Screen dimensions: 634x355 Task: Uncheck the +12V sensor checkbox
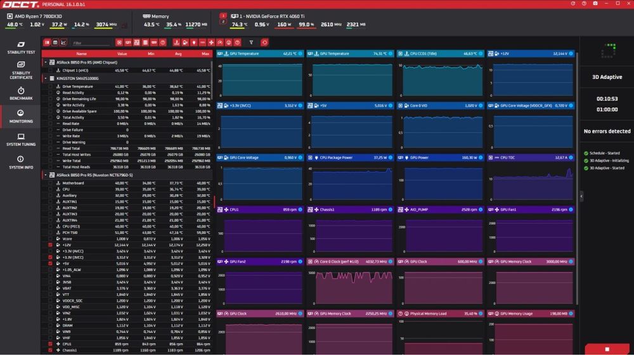(x=50, y=245)
